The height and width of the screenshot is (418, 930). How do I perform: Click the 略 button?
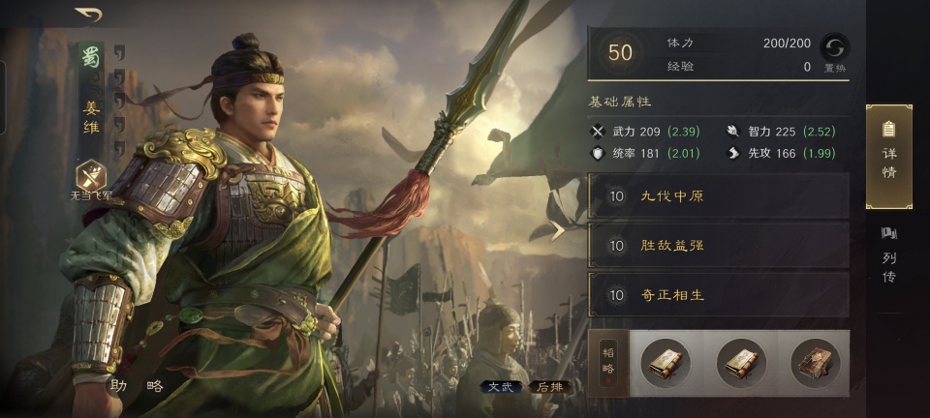155,386
